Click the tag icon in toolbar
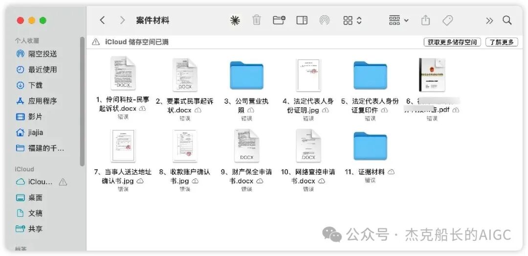Image resolution: width=528 pixels, height=256 pixels. point(447,21)
